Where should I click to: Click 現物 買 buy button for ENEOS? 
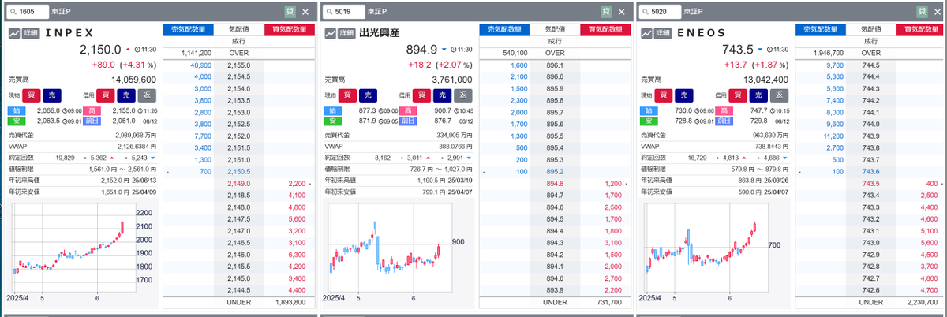(x=664, y=95)
